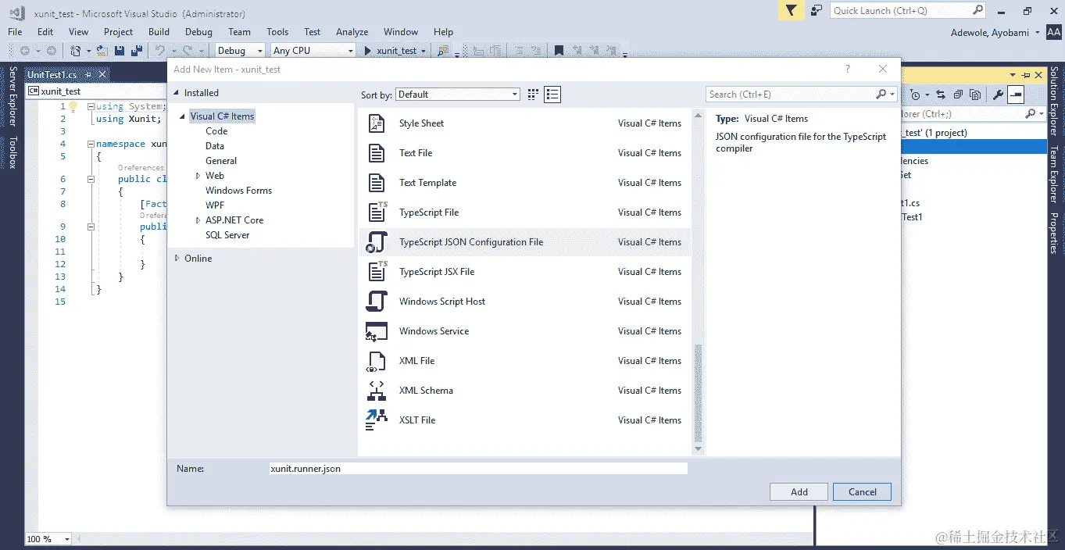Click the template Search (Ctrl+E) box

coord(801,95)
